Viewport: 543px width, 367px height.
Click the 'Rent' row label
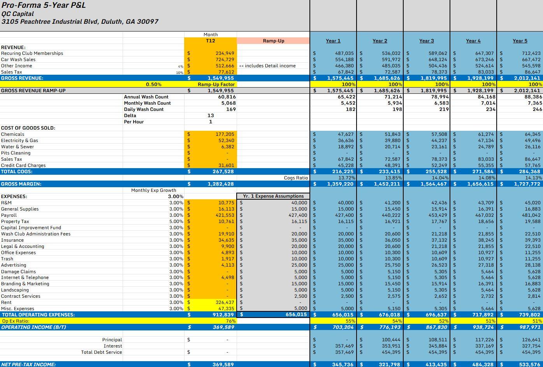pyautogui.click(x=6, y=302)
